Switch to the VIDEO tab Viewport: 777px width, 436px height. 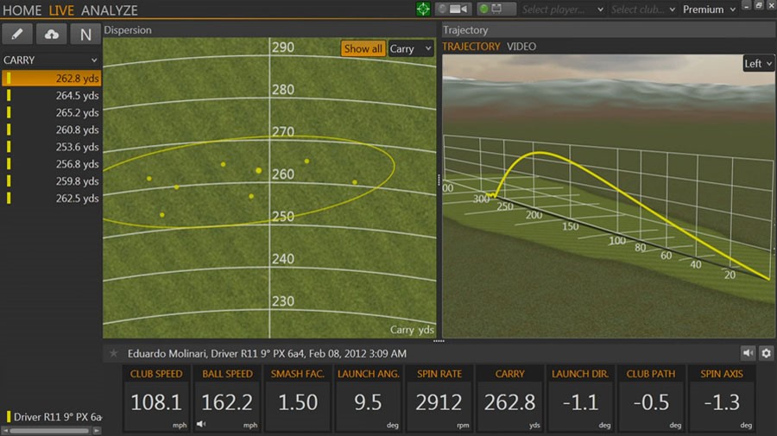click(521, 47)
